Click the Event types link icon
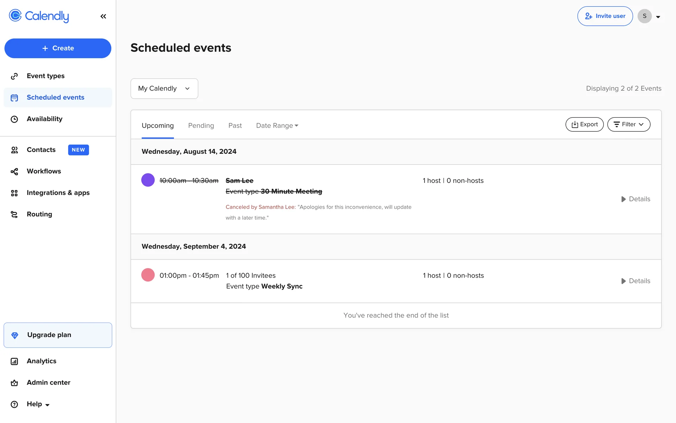This screenshot has width=676, height=423. (x=14, y=76)
